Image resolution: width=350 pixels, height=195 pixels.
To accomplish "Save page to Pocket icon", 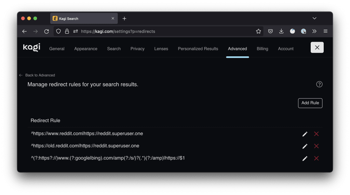I will (x=270, y=31).
